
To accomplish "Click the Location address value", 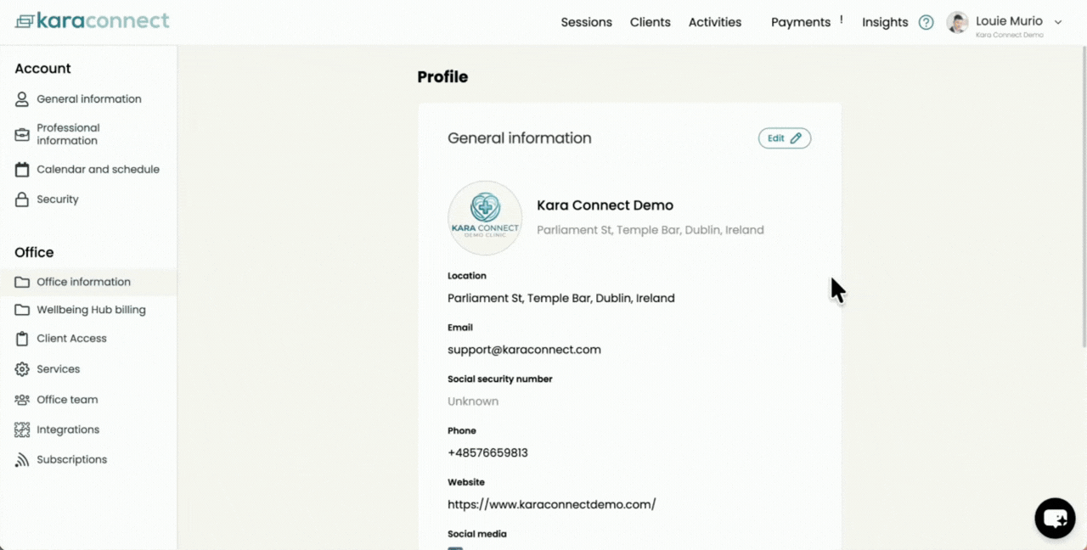I will point(561,299).
